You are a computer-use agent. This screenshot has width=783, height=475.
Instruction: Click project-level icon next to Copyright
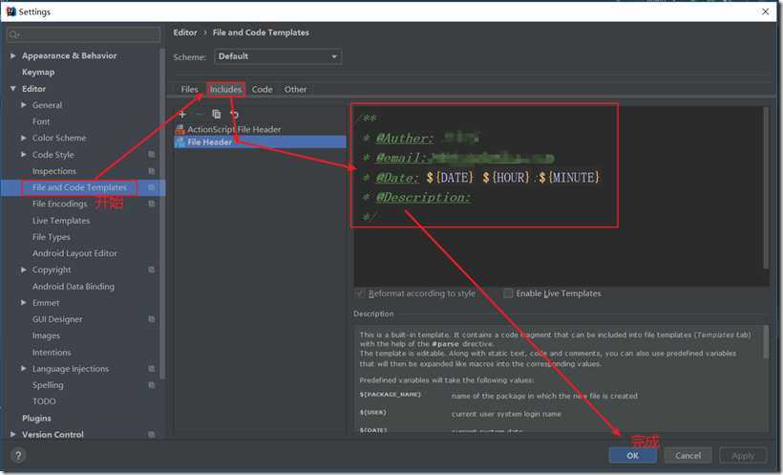click(x=151, y=270)
